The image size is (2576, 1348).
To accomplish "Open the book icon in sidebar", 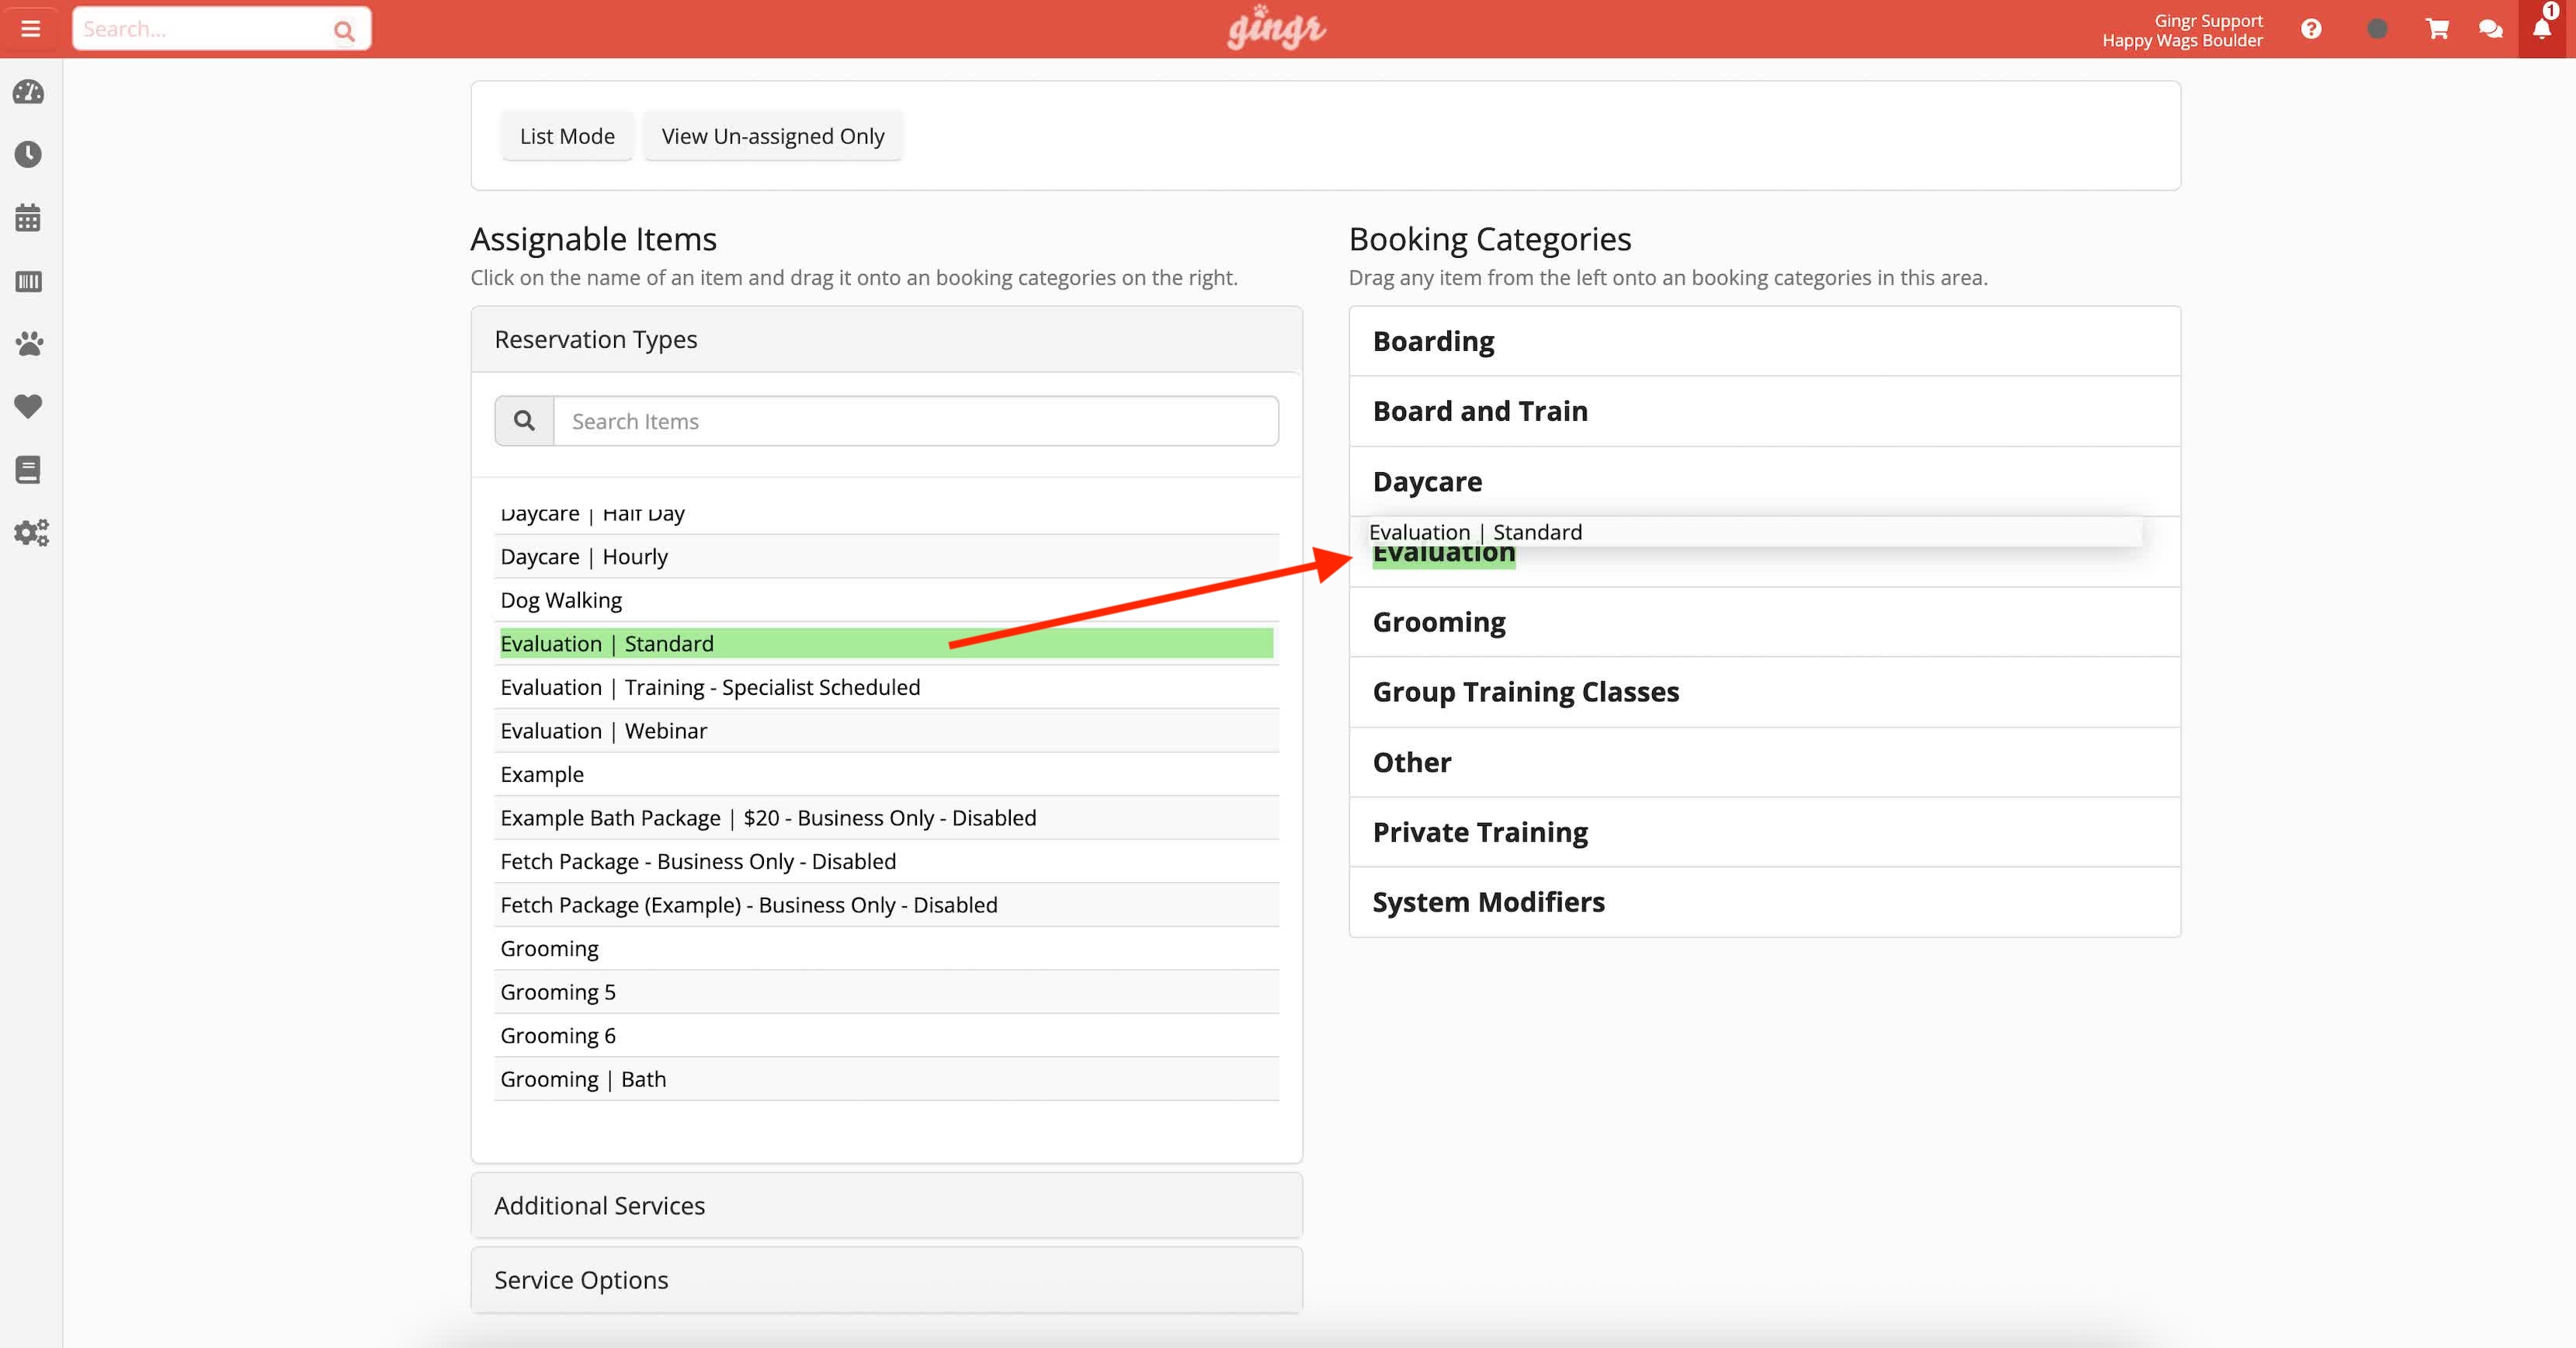I will pos(29,470).
